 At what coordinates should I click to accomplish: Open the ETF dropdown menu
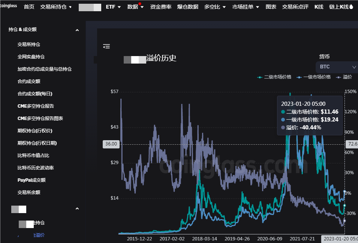(x=113, y=7)
